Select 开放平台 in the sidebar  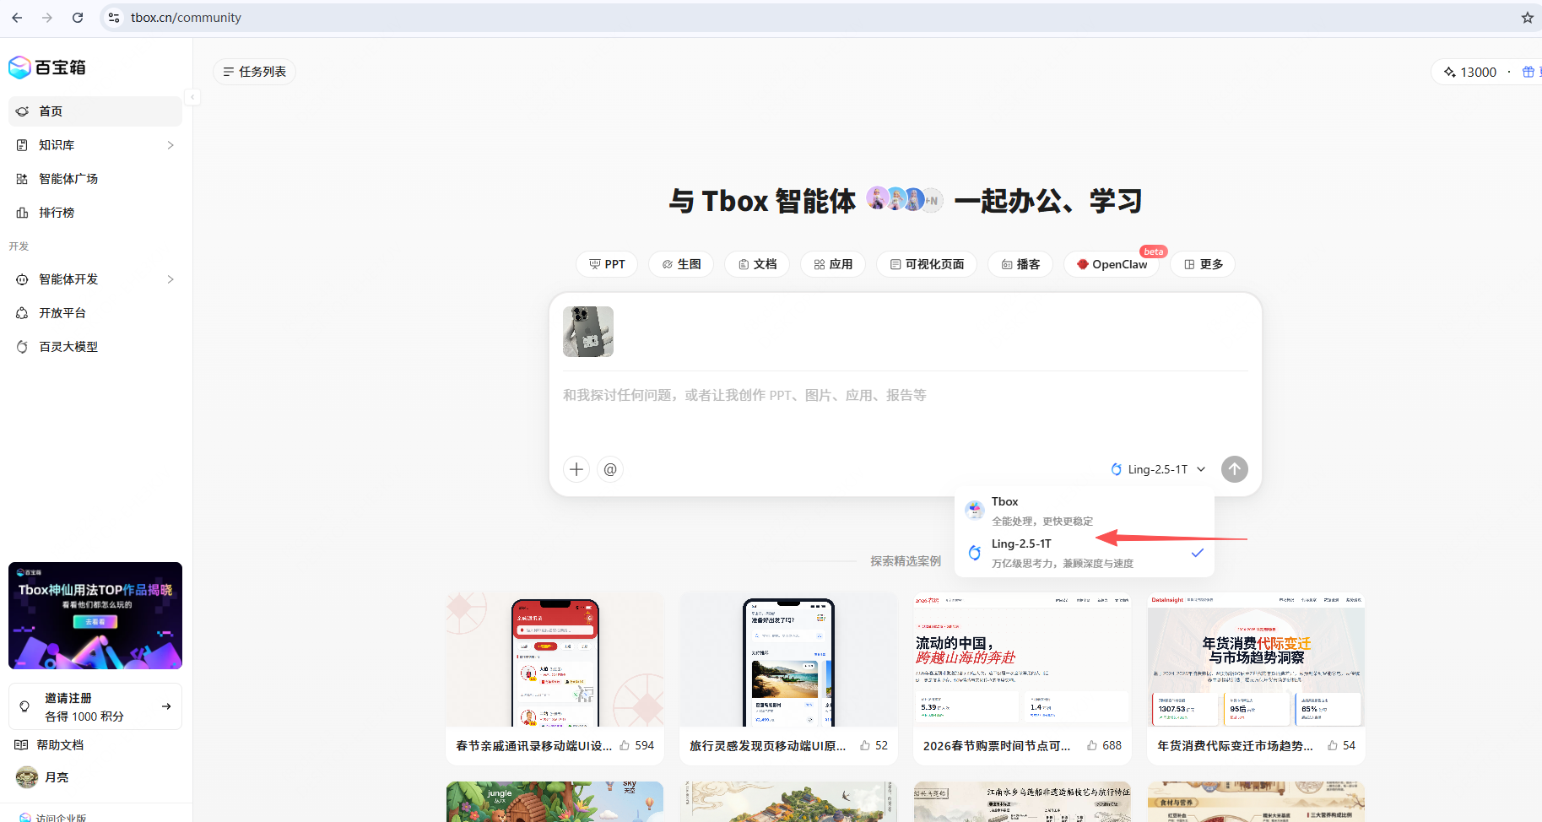(61, 312)
